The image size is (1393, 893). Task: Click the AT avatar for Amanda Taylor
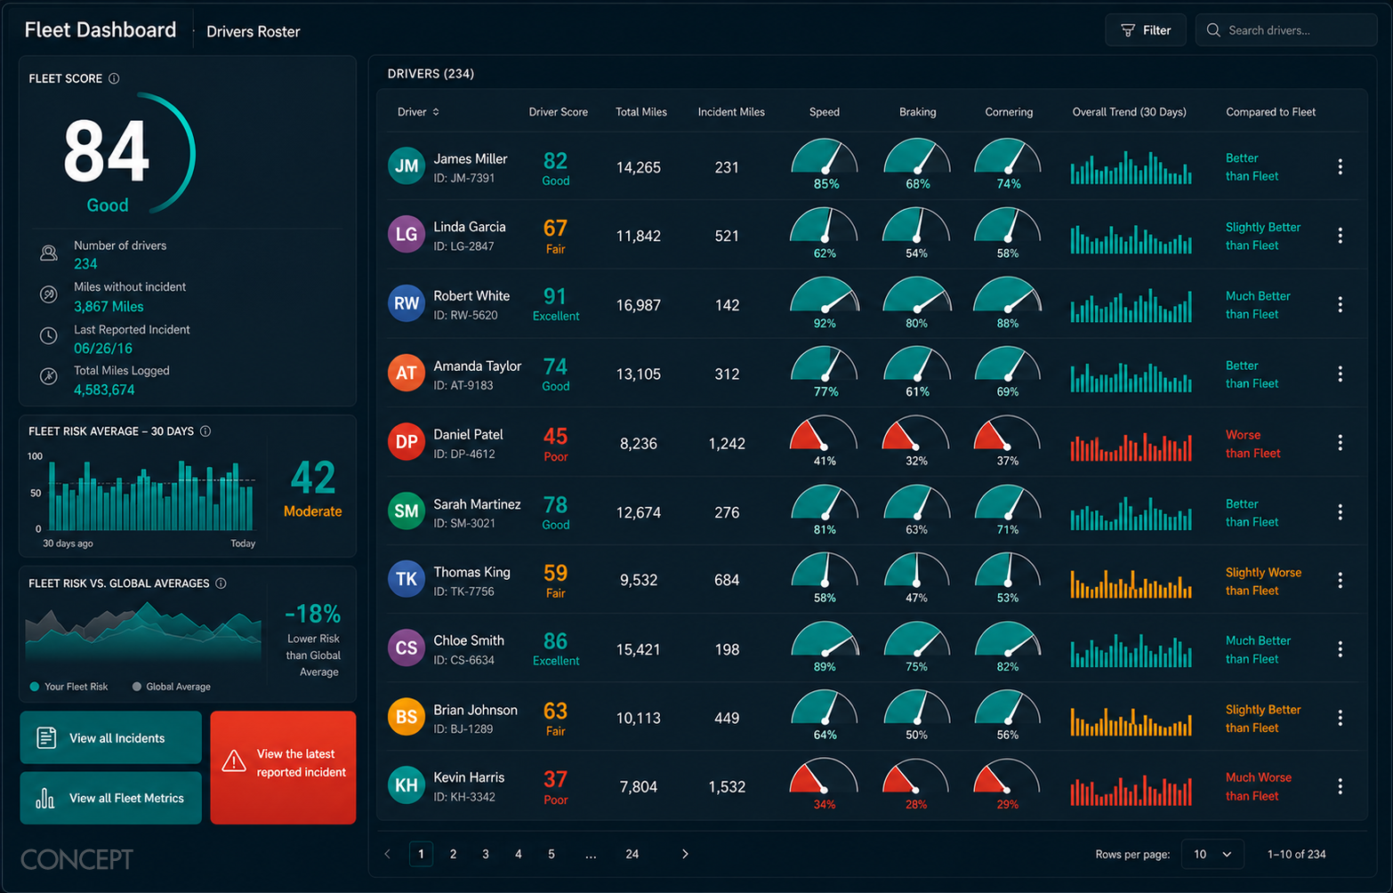pyautogui.click(x=407, y=374)
